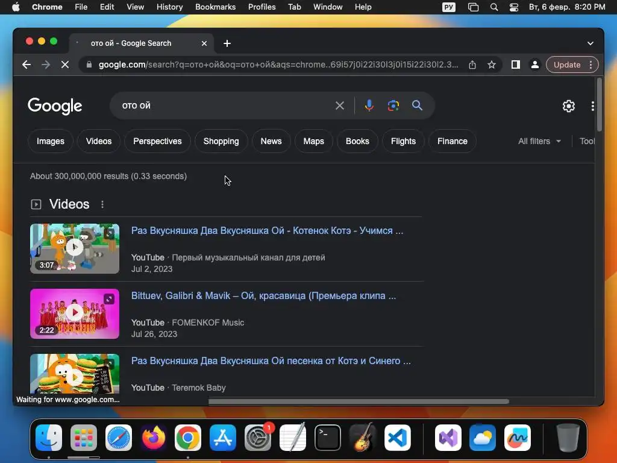Open GarageBand from the Dock
Viewport: 617px width, 463px height.
tap(362, 438)
